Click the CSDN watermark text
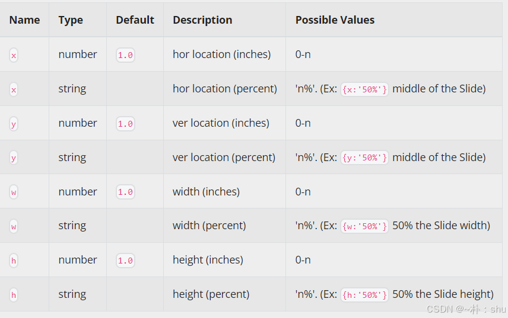This screenshot has height=318, width=508. 466,309
